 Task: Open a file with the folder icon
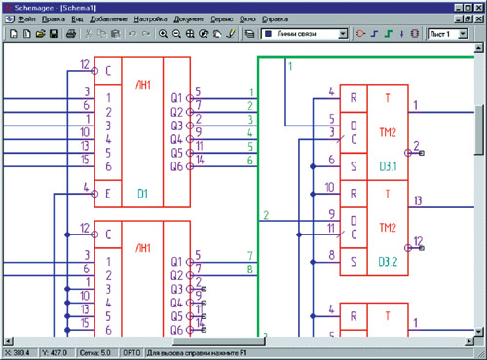[40, 34]
